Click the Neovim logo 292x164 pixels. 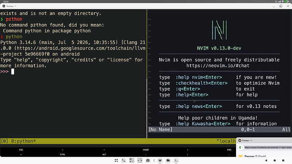click(219, 30)
